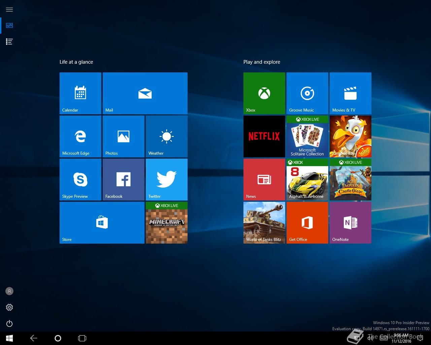This screenshot has width=431, height=345.
Task: Launch the Netflix tile
Action: (264, 136)
